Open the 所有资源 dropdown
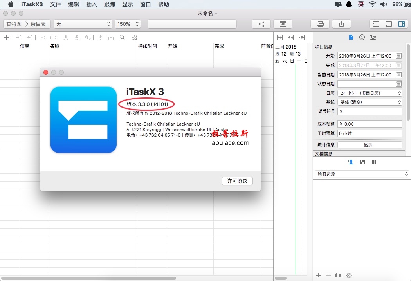The width and height of the screenshot is (411, 281). coord(362,173)
